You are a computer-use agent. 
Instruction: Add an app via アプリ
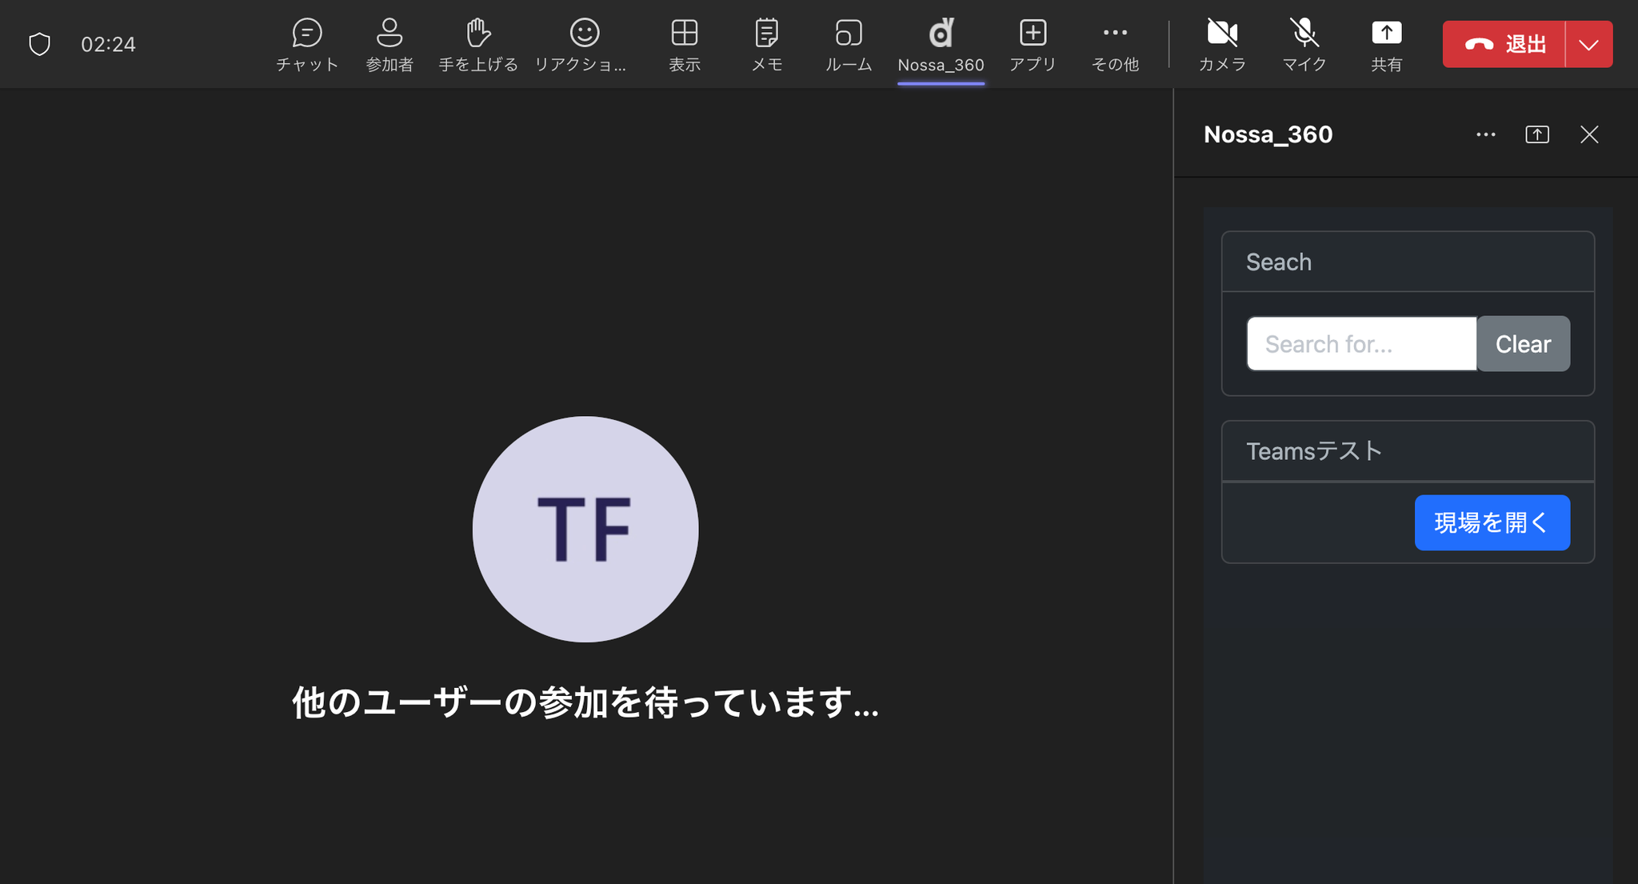(x=1033, y=44)
